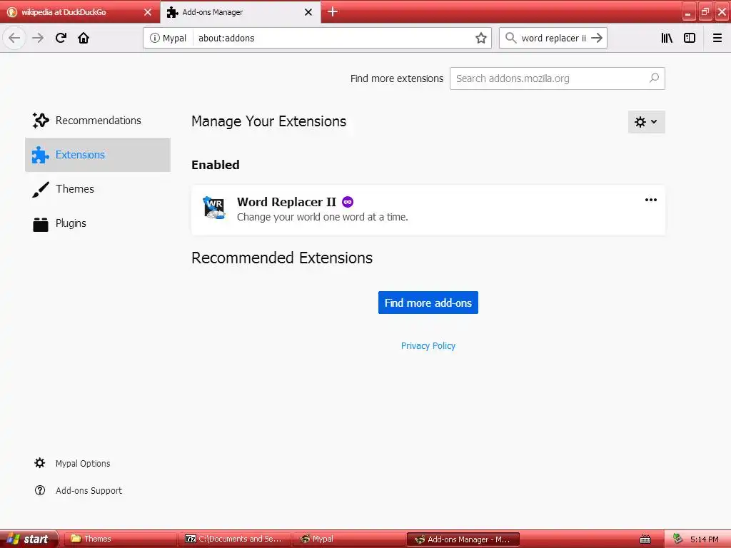Viewport: 731px width, 548px height.
Task: Toggle the sidebar view icon
Action: click(690, 38)
